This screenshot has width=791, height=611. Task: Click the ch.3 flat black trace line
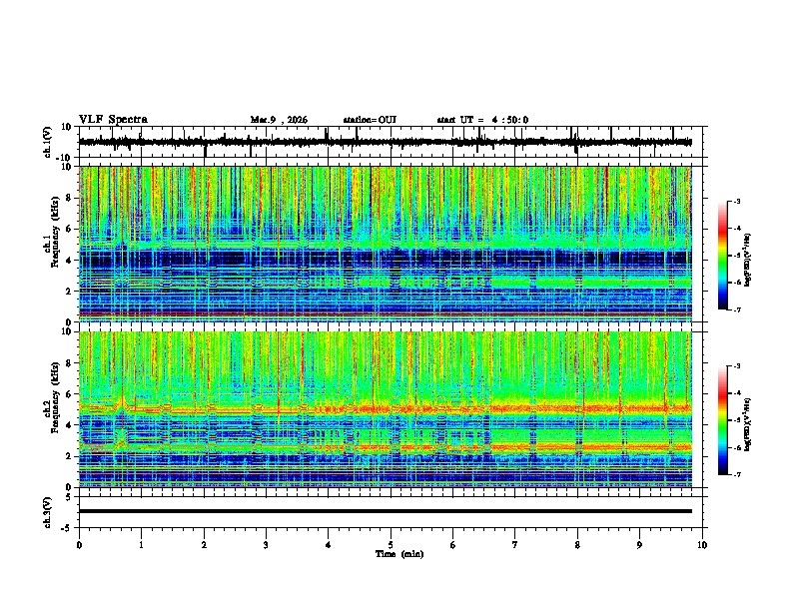coord(386,511)
